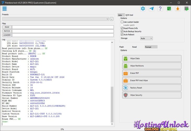This screenshot has height=131, width=191.
Task: Click the green exit toolbar icon
Action: pos(186,9)
